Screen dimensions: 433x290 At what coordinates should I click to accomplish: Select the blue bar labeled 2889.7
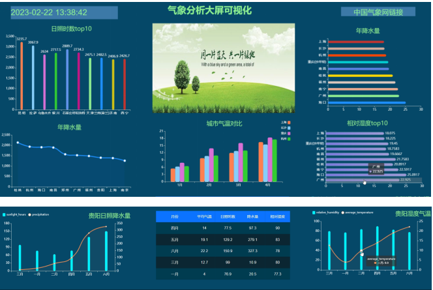tap(67, 80)
